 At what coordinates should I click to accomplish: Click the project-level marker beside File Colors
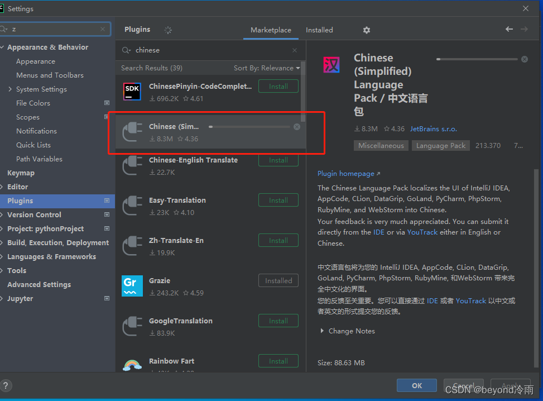107,103
